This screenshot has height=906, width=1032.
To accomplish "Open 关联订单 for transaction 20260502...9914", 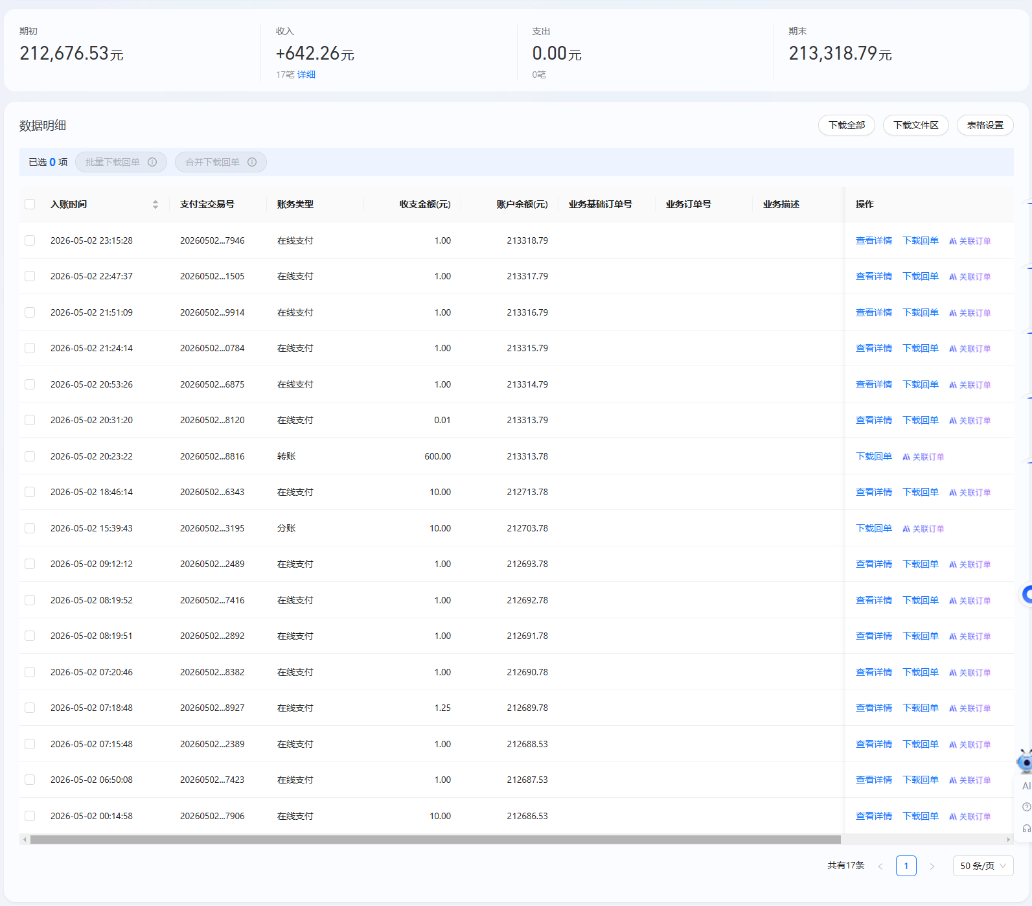I will (x=970, y=313).
